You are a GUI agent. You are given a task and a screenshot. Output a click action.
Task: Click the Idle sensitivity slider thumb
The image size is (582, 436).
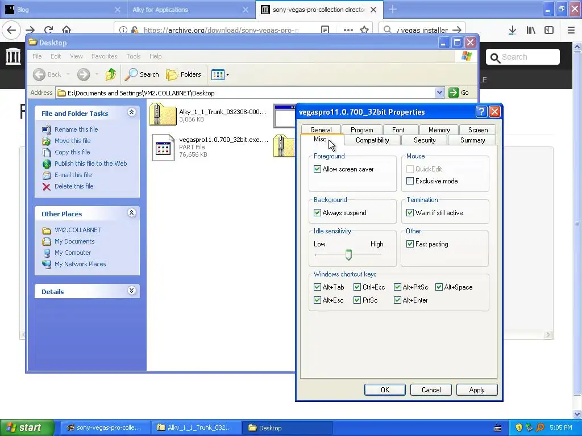click(348, 255)
